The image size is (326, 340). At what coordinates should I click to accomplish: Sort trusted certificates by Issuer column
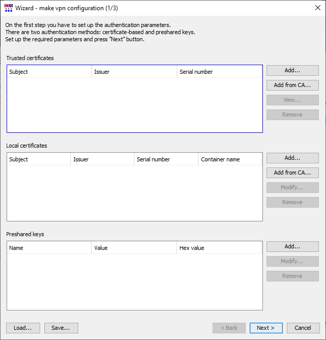coord(134,72)
